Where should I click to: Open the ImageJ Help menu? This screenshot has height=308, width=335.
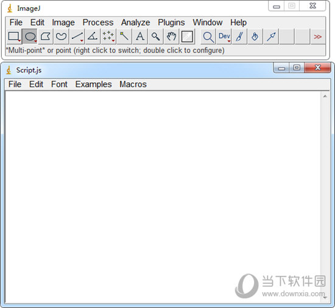point(238,23)
